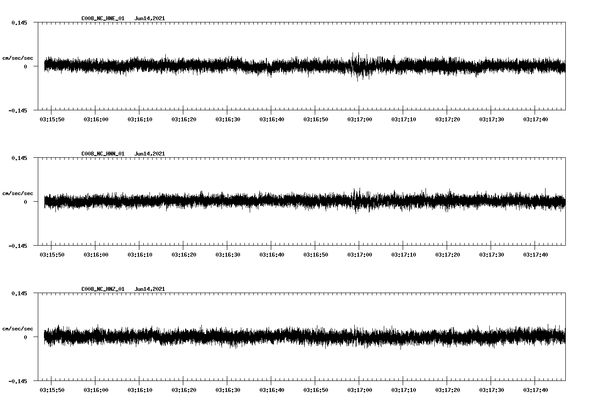Viewport: 597px width, 406px height.
Task: Click the -0.145 lower axis value on HNZ plot
Action: (18, 381)
